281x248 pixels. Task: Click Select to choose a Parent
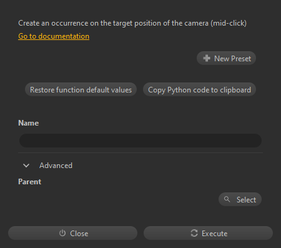click(240, 199)
